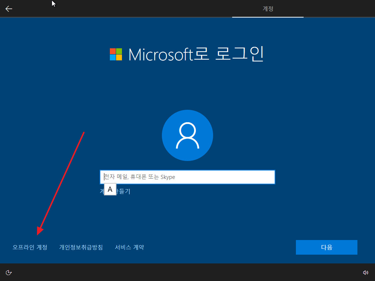Open 개인정보취급방침 link
The image size is (375, 281).
point(81,247)
